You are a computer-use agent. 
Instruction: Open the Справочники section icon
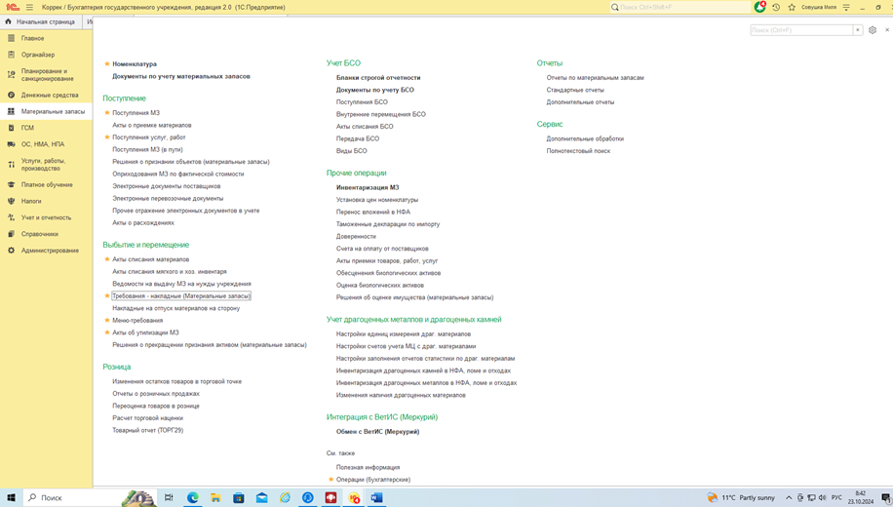coord(11,234)
